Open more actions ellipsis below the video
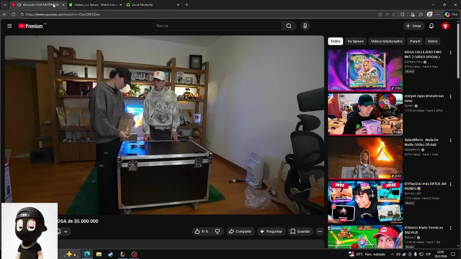The image size is (461, 259). point(319,232)
